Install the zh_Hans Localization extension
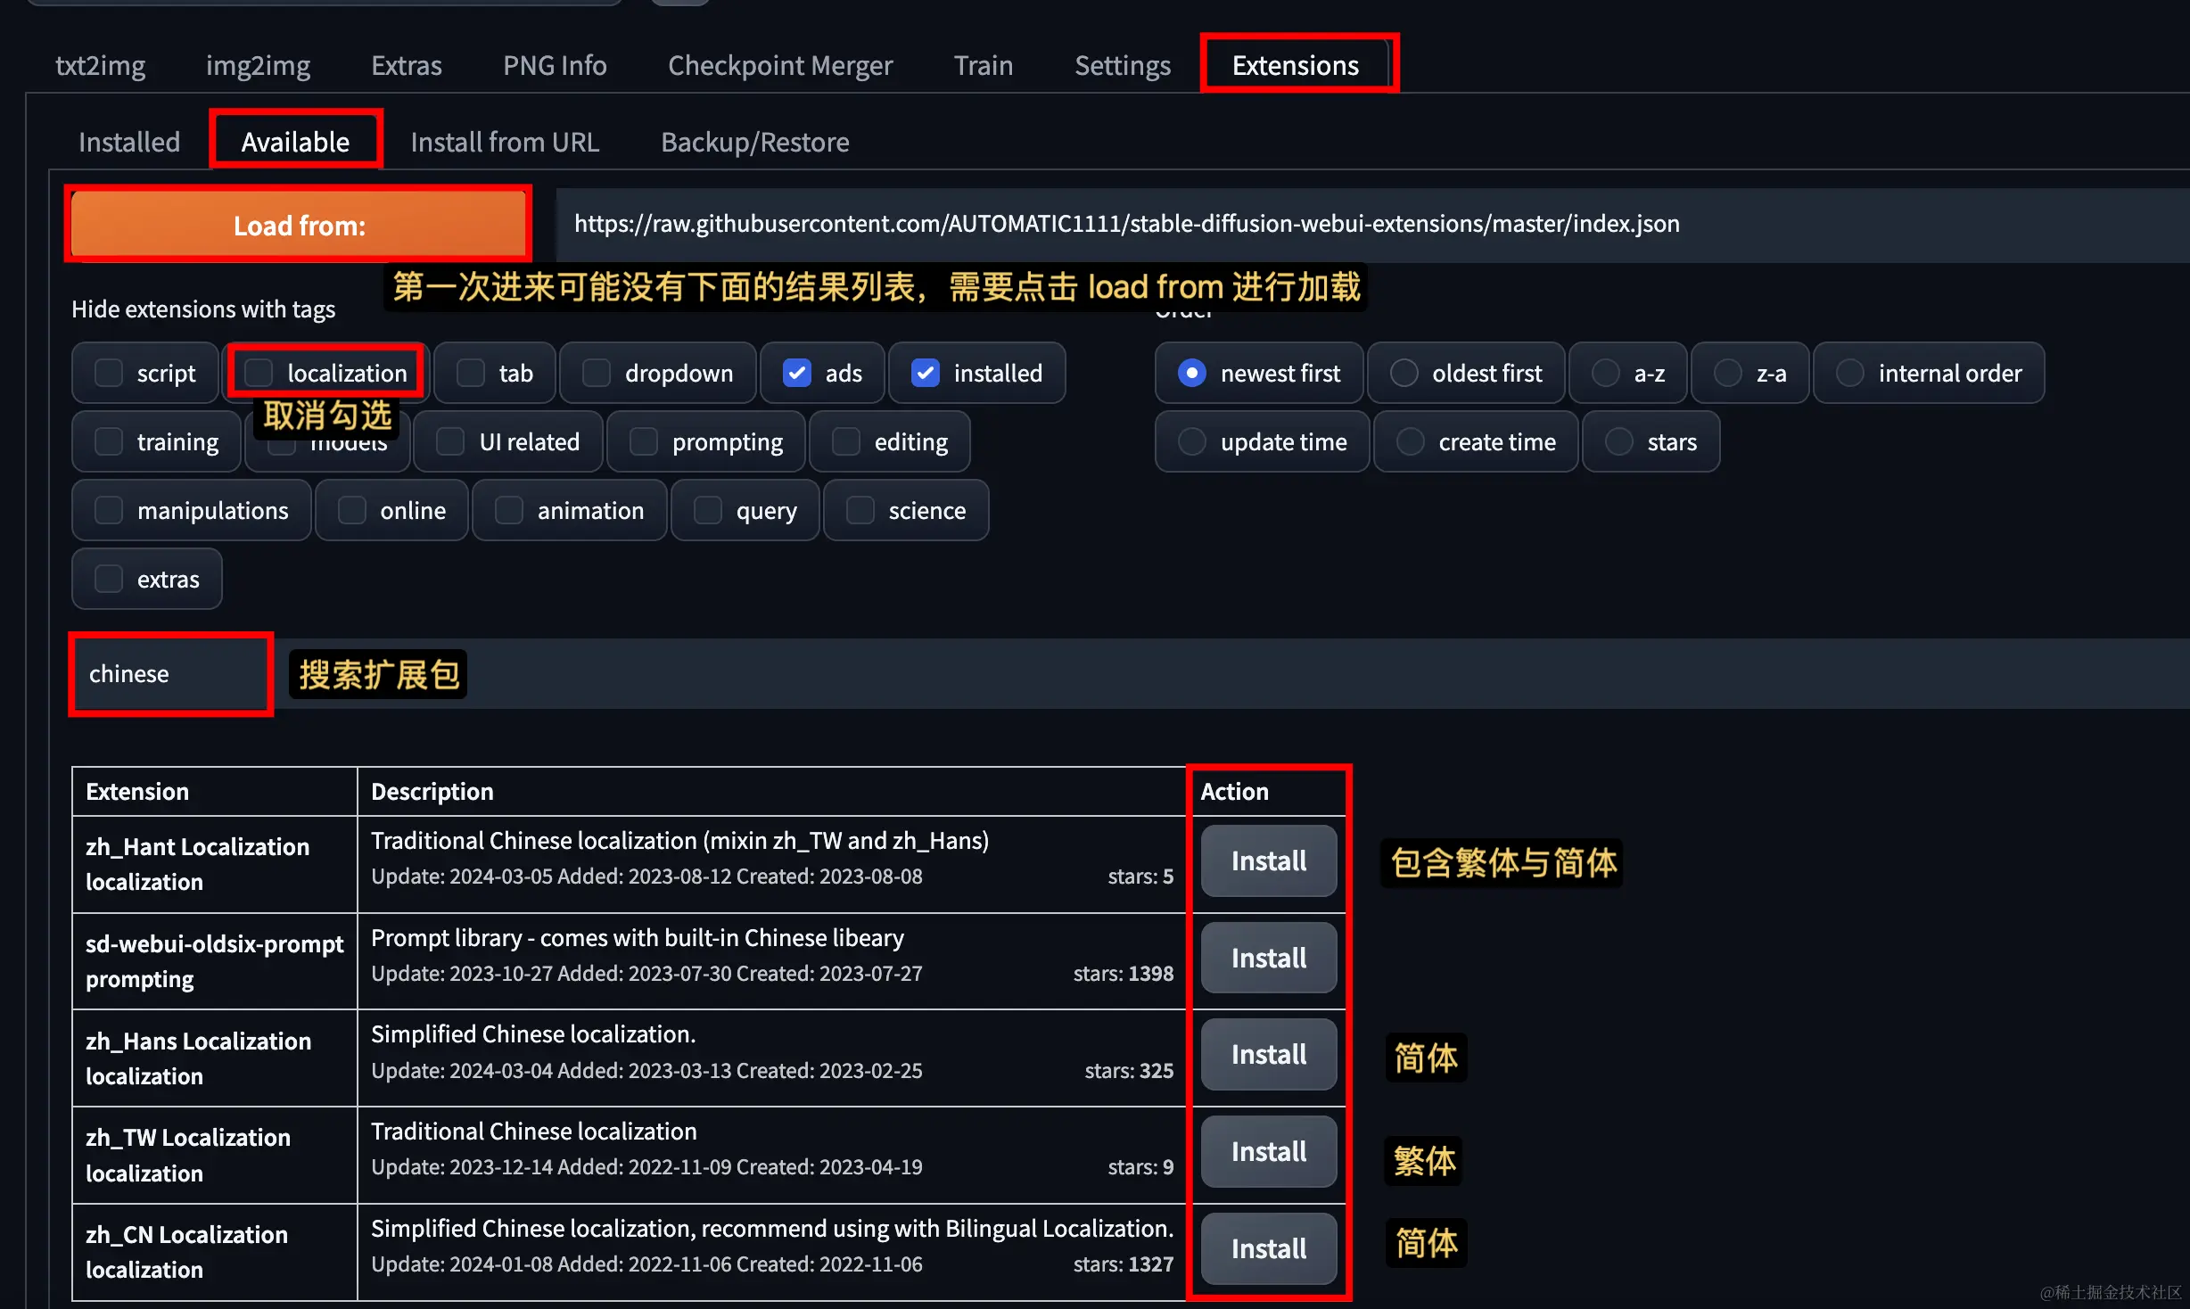Viewport: 2190px width, 1309px height. 1268,1054
